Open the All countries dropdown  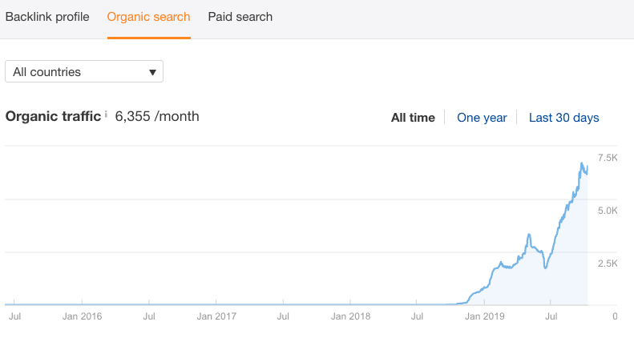[x=84, y=72]
